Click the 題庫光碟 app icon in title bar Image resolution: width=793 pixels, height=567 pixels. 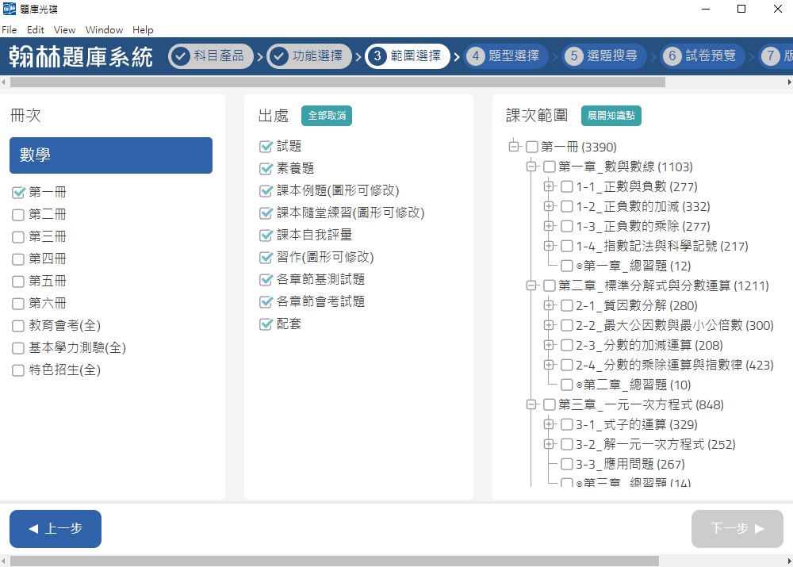tap(9, 9)
